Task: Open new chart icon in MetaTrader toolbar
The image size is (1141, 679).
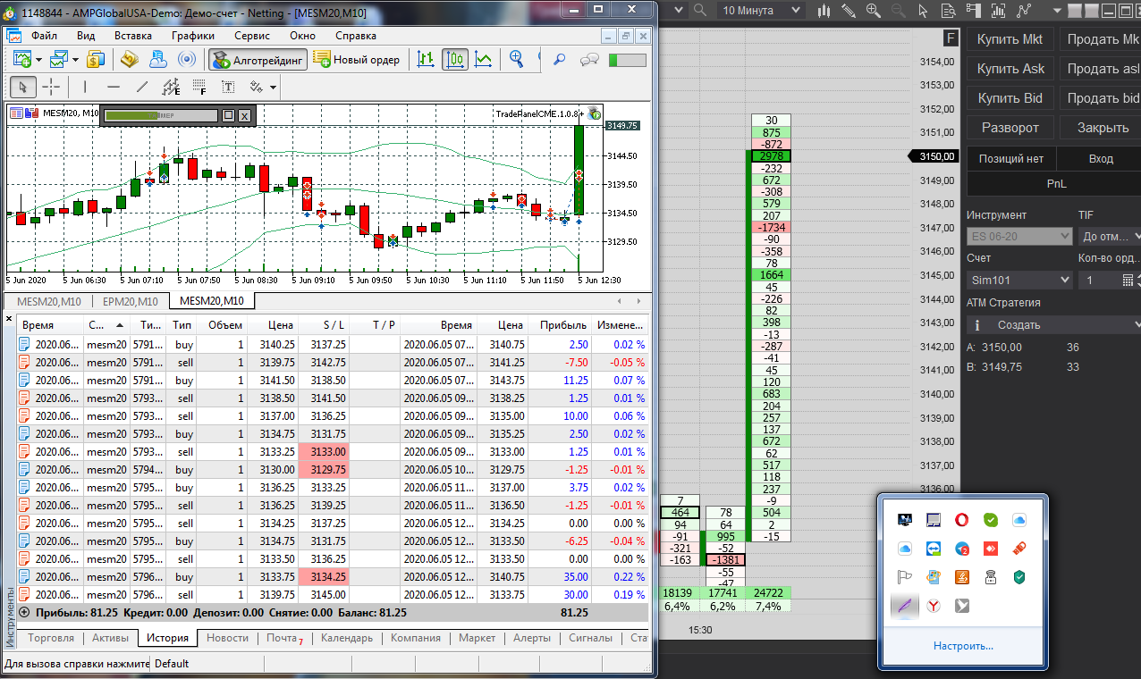Action: (21, 60)
